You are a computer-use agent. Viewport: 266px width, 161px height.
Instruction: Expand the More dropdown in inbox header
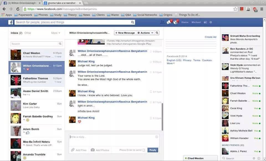[56, 33]
